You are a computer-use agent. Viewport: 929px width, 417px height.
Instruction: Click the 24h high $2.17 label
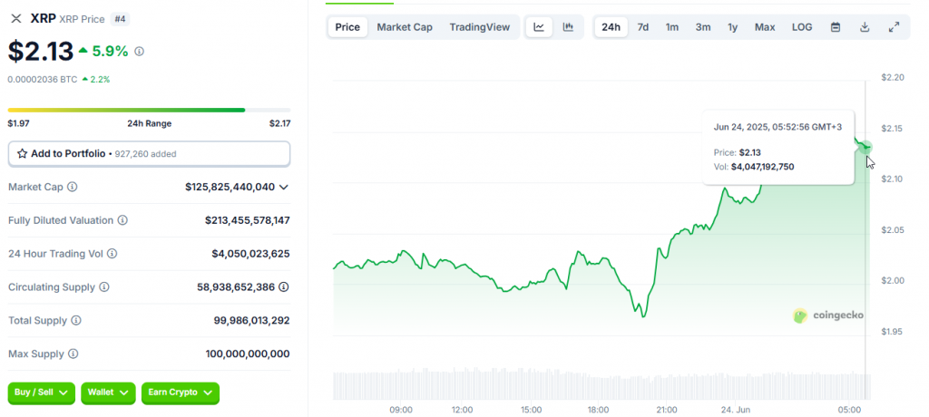279,124
